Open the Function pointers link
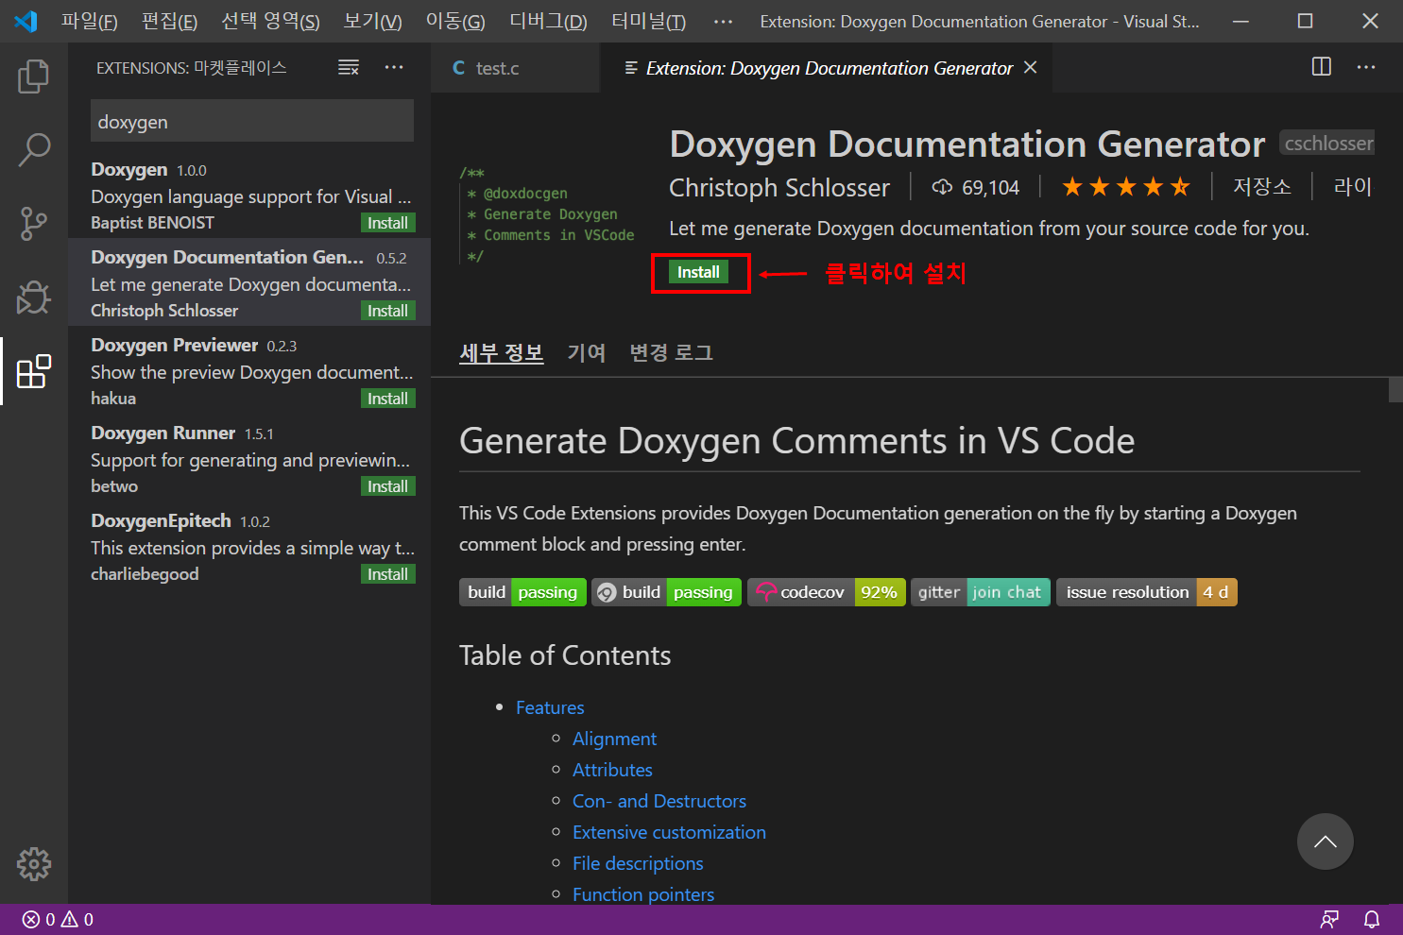Viewport: 1403px width, 935px height. pyautogui.click(x=643, y=893)
